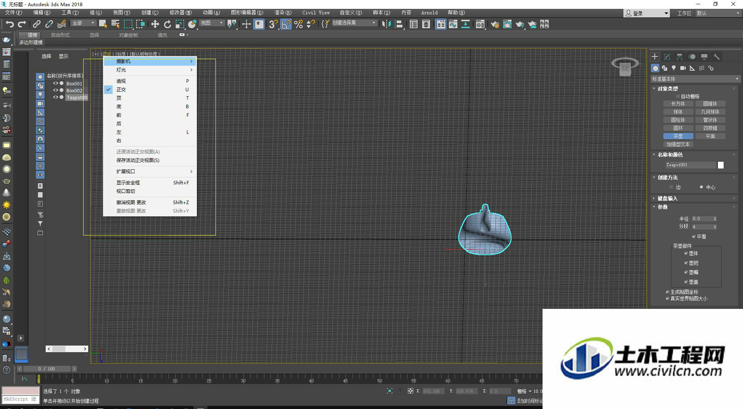Click the 分段 spinner arrows

[715, 227]
